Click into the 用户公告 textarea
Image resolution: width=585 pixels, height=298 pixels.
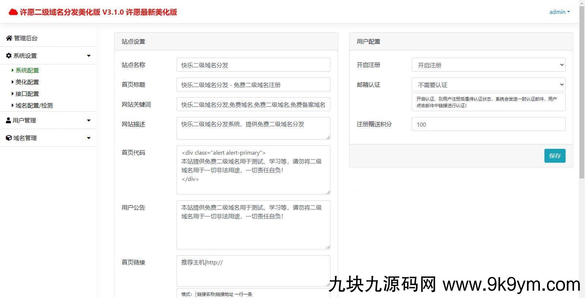(x=253, y=225)
